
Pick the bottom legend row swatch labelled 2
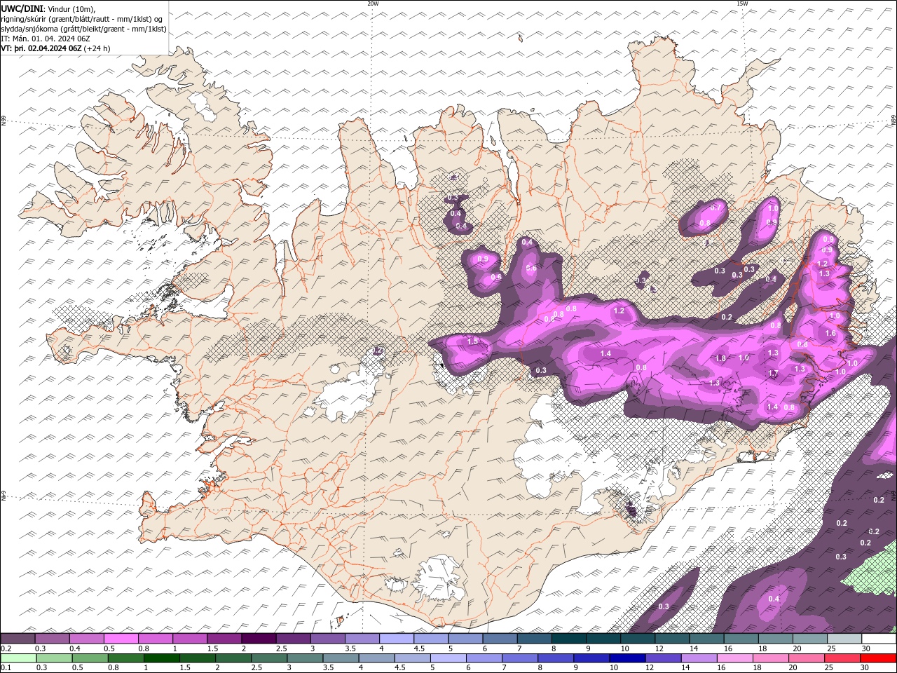point(233,658)
